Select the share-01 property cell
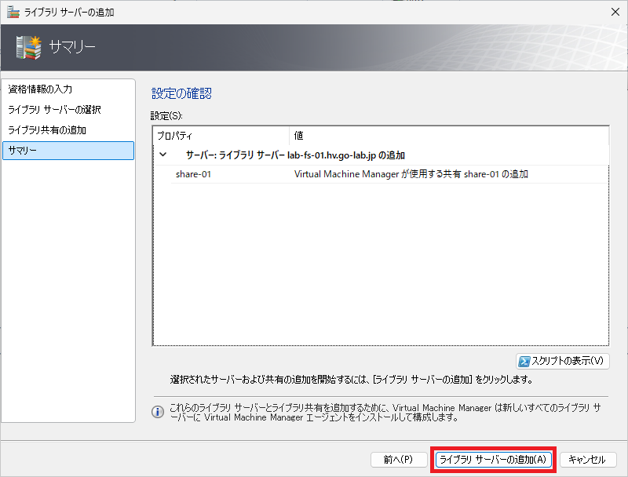Image resolution: width=628 pixels, height=477 pixels. point(193,174)
